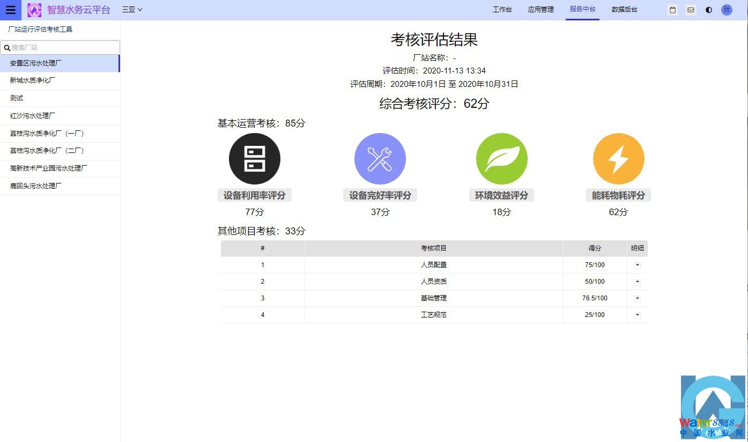This screenshot has width=748, height=442.
Task: Click the 搜索厂站 search field
Action: coord(63,48)
